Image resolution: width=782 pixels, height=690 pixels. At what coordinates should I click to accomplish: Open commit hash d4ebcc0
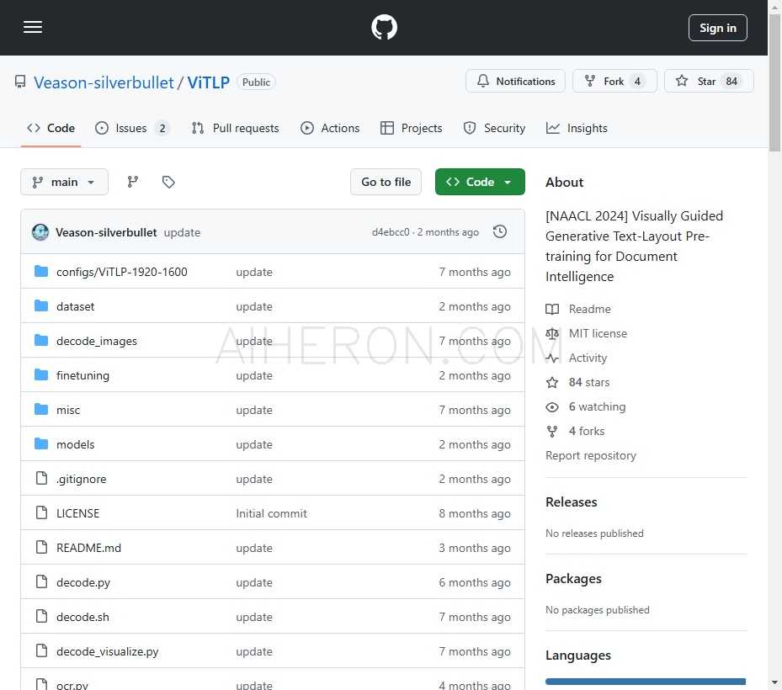(391, 232)
